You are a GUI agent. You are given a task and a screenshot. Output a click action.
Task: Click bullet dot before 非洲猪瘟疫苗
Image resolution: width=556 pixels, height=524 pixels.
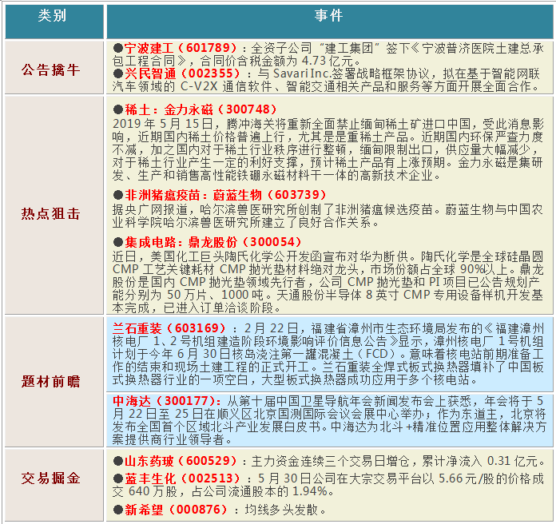pos(118,195)
